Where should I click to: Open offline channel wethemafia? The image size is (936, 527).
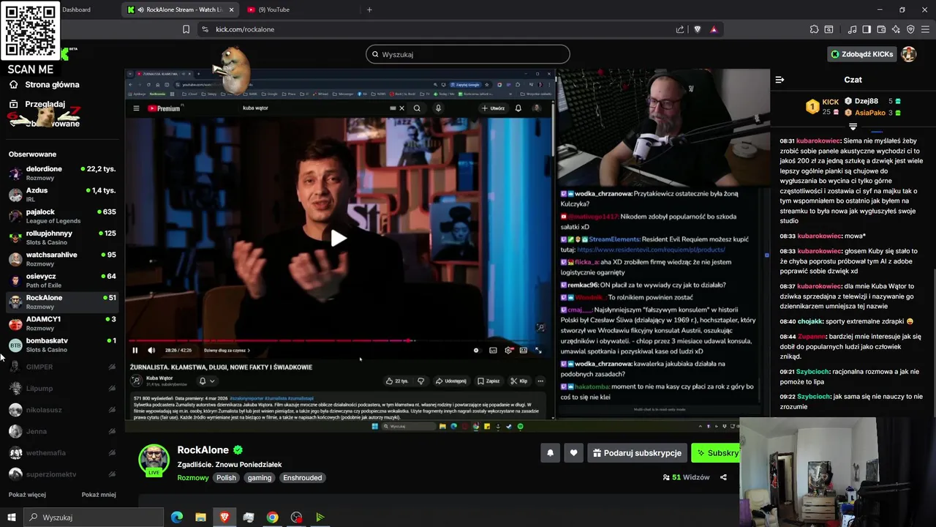tap(62, 452)
